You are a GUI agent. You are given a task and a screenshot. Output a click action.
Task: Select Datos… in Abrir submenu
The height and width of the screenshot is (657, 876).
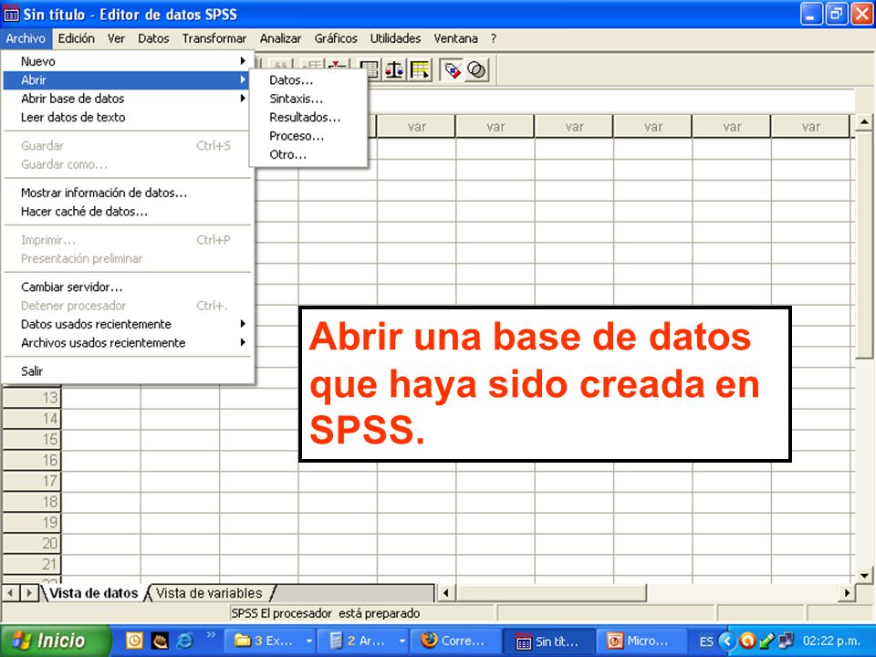[x=308, y=80]
